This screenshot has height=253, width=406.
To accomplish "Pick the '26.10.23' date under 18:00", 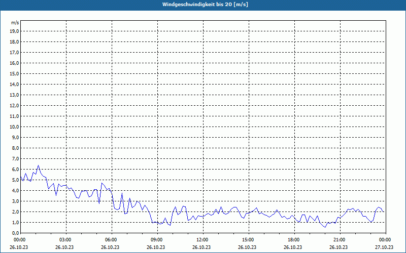I will [293, 247].
